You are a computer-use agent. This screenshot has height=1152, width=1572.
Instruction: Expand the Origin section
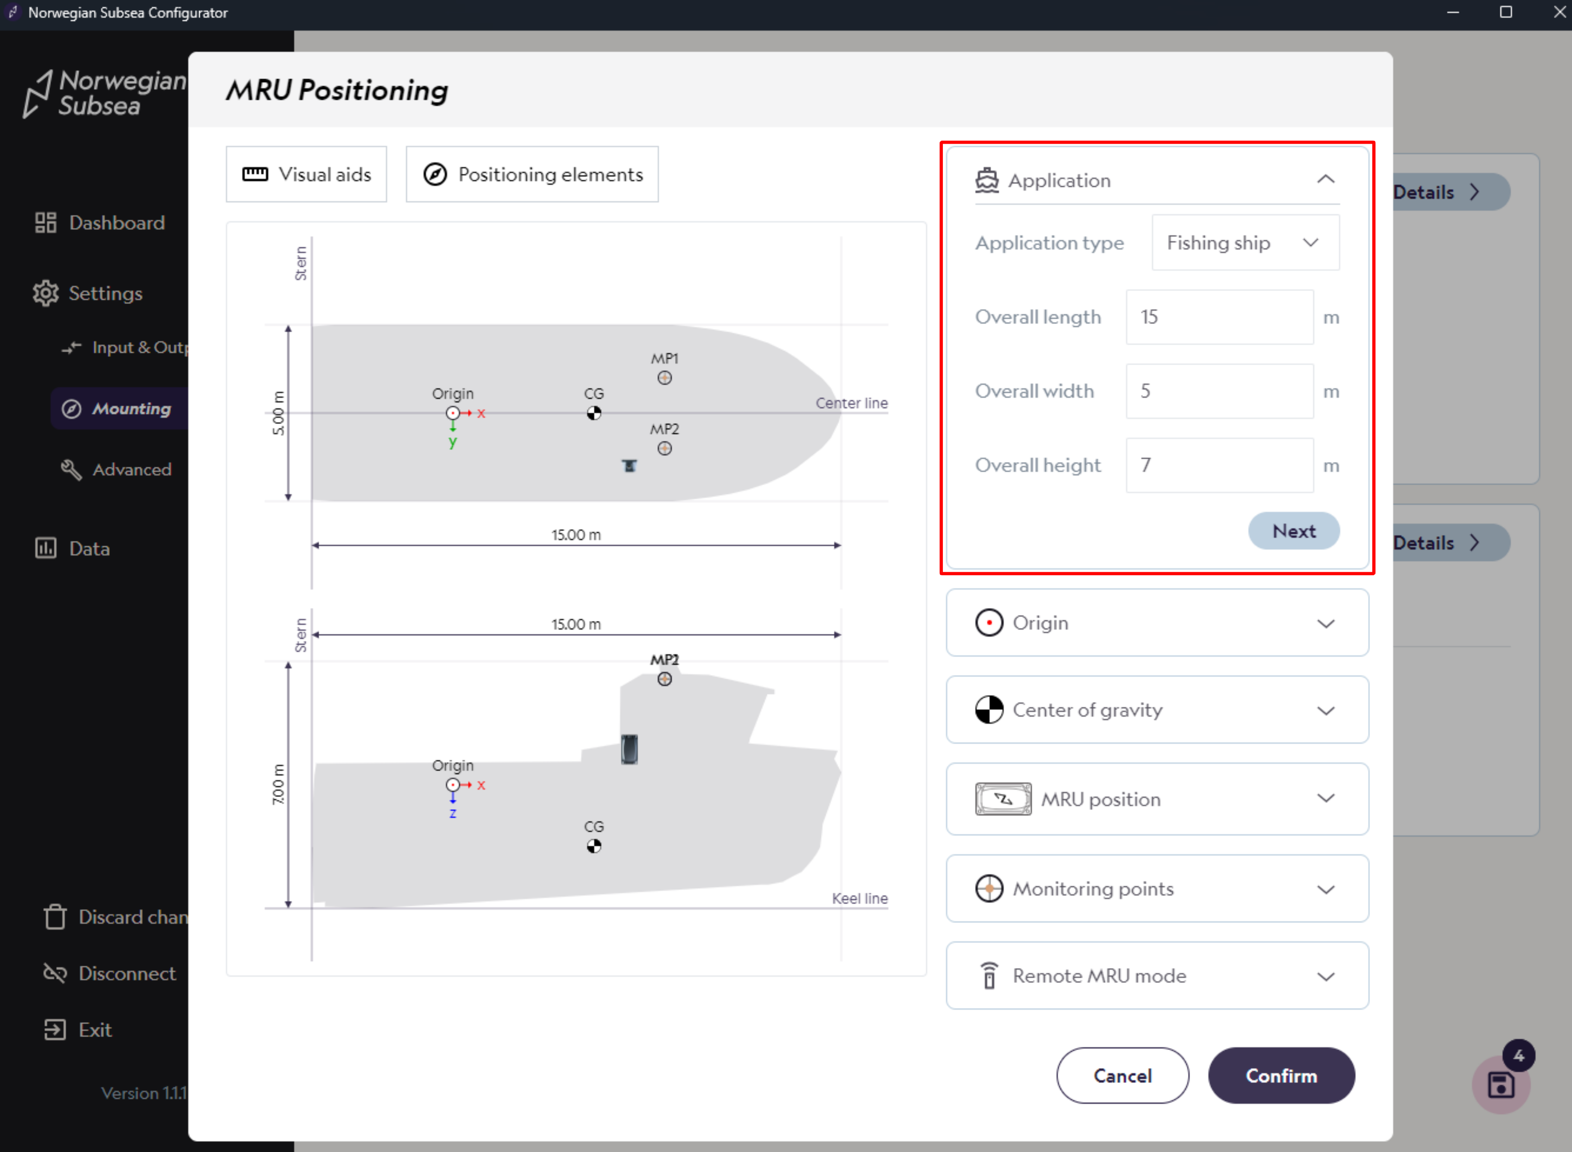[x=1325, y=623]
